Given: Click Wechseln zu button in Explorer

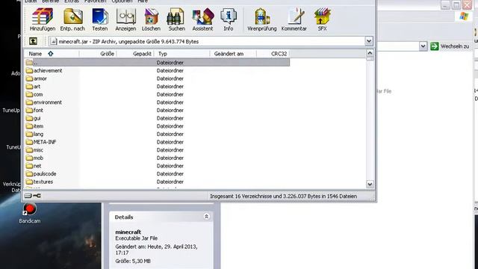Looking at the screenshot, I should (x=450, y=46).
